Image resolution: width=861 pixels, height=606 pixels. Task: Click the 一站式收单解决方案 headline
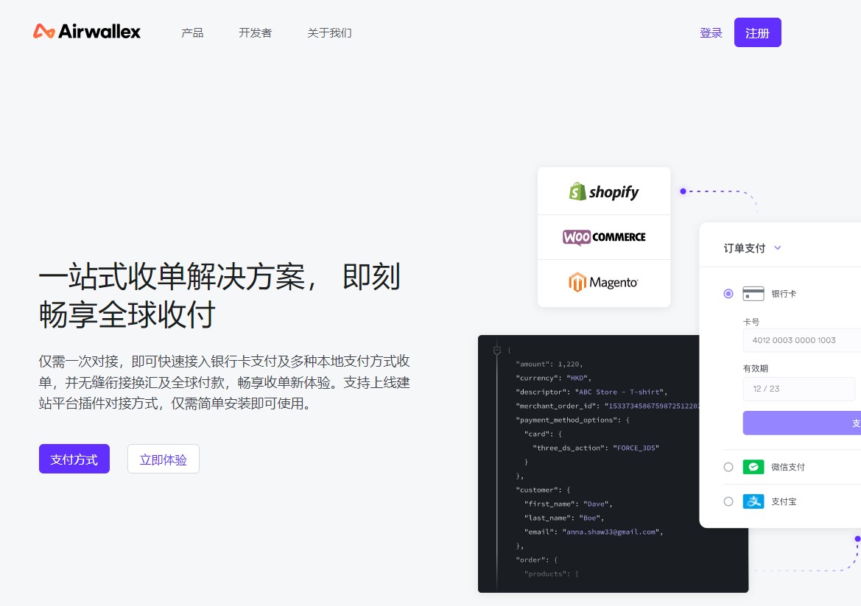pyautogui.click(x=219, y=295)
